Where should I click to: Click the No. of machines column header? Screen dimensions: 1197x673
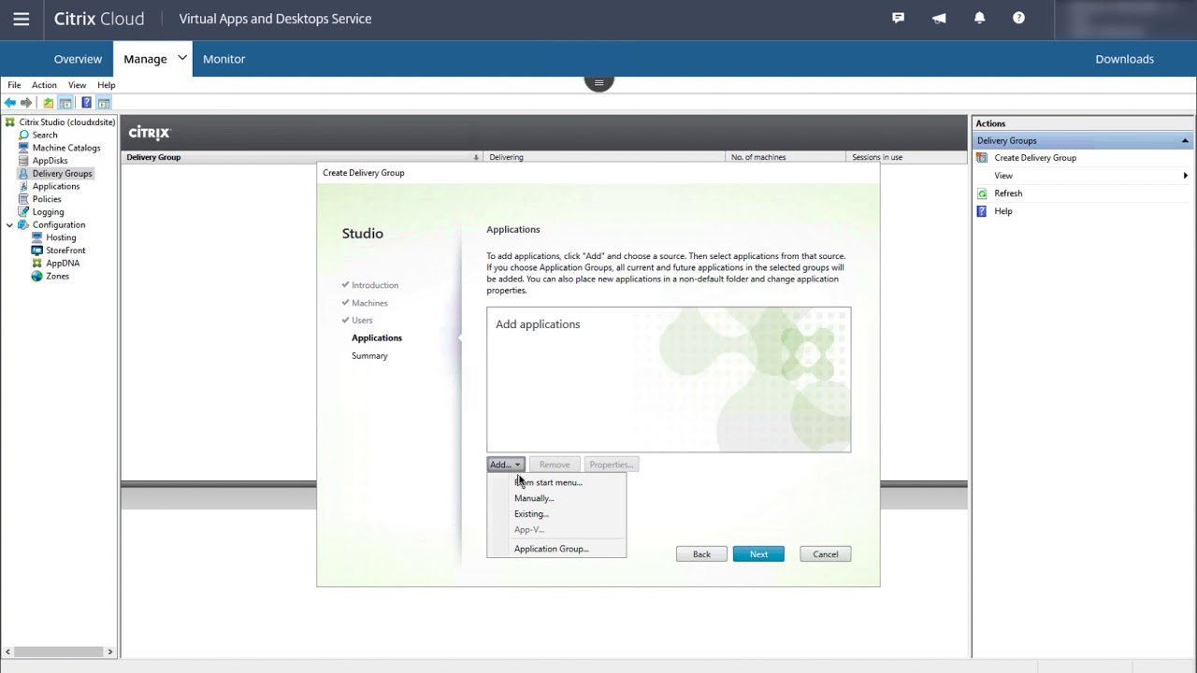786,157
